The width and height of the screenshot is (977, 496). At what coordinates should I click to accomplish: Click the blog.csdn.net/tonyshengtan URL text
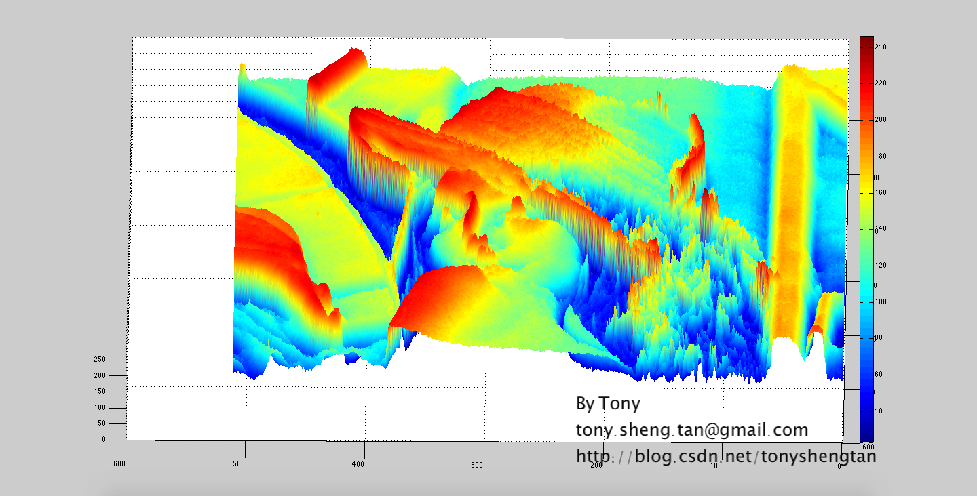(x=726, y=457)
